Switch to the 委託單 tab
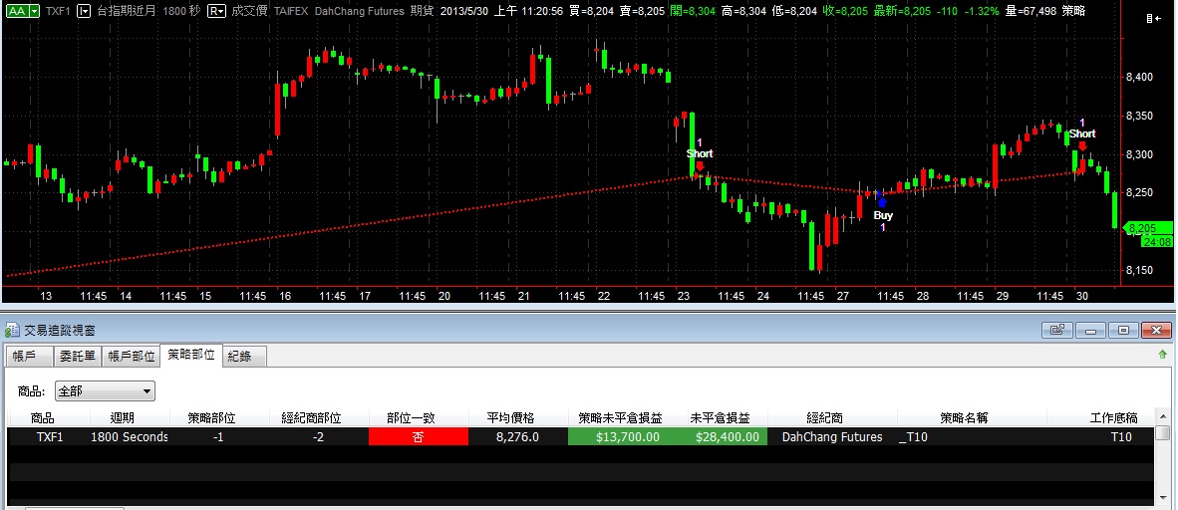 tap(79, 356)
